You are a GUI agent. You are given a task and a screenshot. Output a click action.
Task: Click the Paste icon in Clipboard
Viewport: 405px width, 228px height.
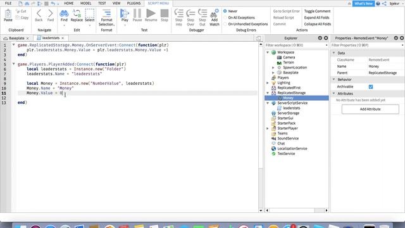click(x=8, y=15)
